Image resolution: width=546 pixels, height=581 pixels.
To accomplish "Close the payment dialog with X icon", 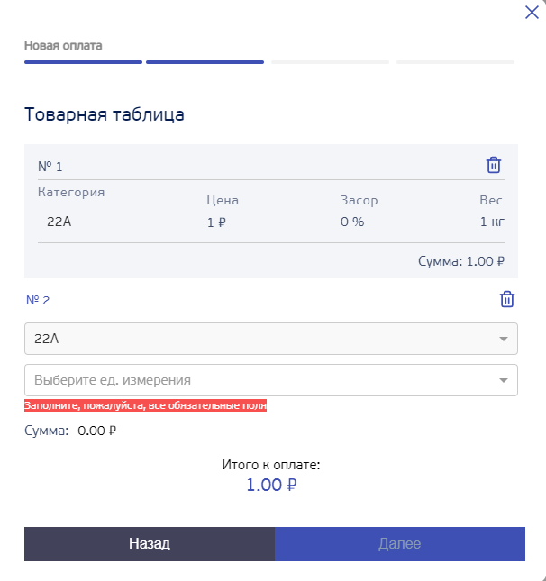I will pos(532,13).
